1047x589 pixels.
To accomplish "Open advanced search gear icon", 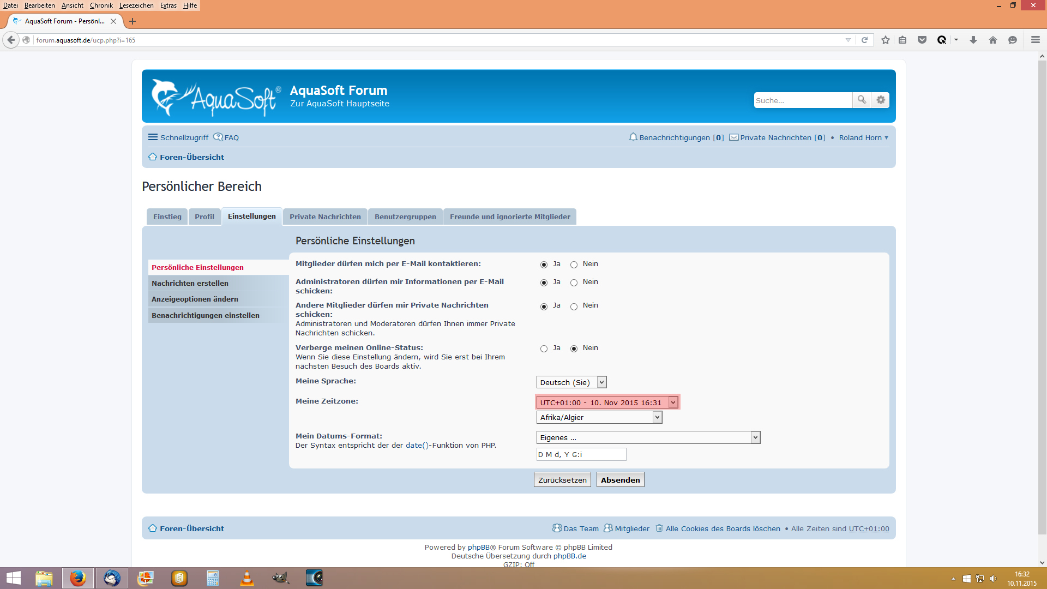I will tap(881, 100).
